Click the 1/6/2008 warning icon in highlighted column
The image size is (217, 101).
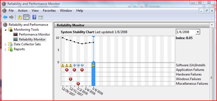pyautogui.click(x=93, y=65)
